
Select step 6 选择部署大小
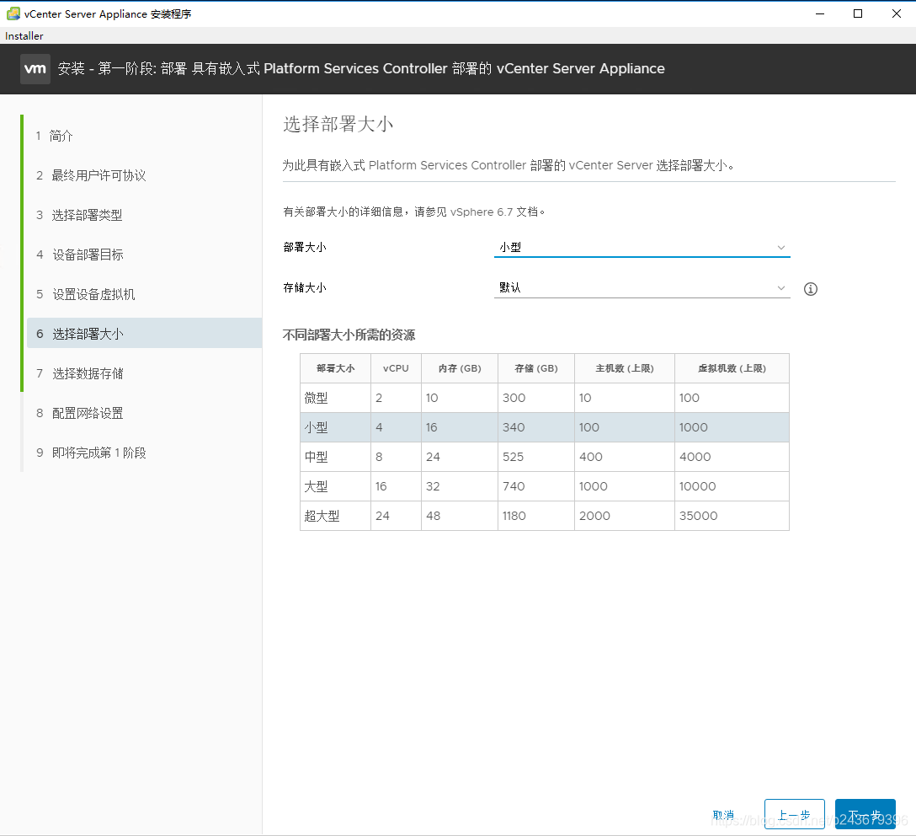click(x=144, y=333)
